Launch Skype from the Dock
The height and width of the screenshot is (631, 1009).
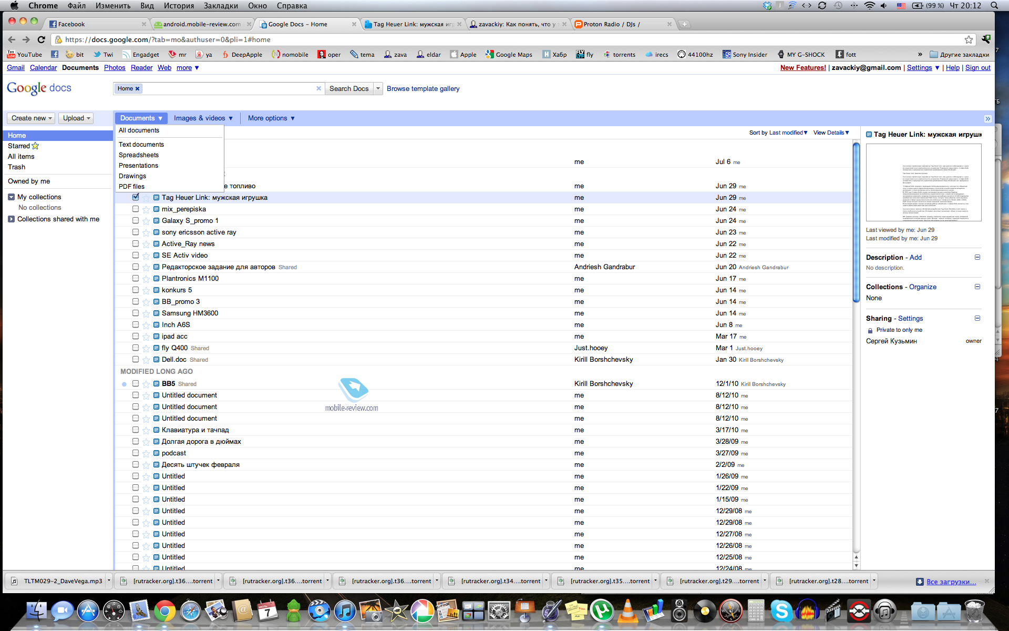[781, 611]
